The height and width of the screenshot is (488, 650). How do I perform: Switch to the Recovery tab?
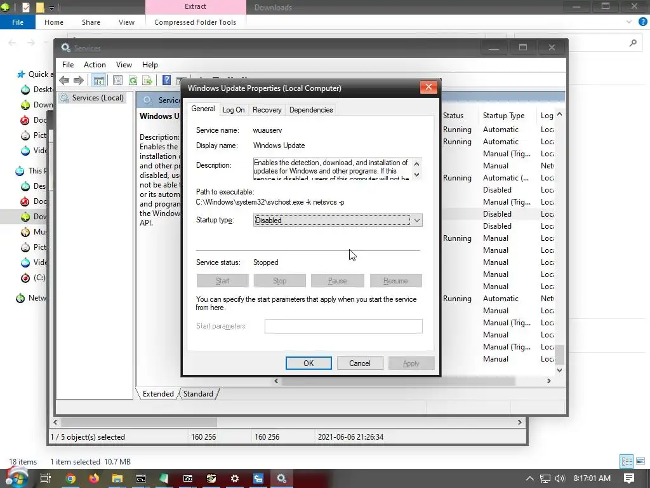(x=267, y=110)
